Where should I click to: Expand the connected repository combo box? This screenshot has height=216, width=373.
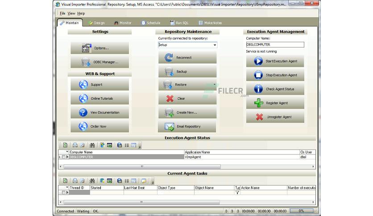[215, 45]
